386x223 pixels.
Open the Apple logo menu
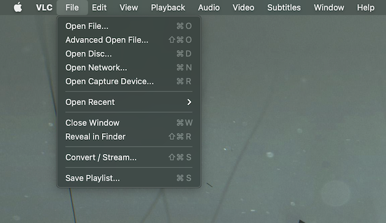click(18, 7)
